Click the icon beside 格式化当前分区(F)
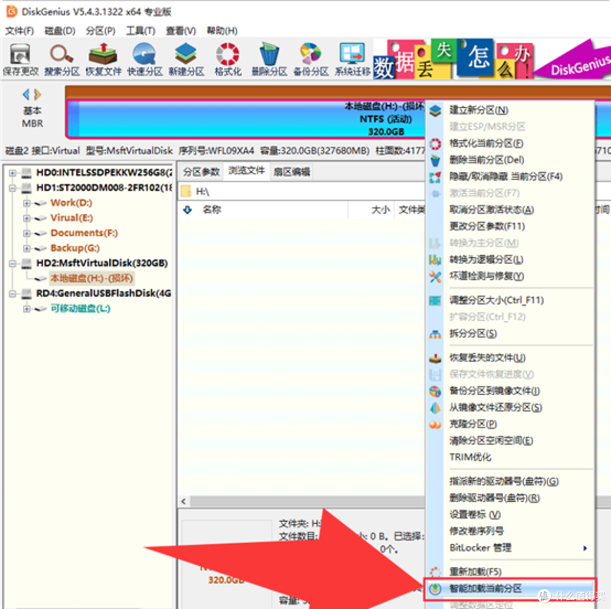611x609 pixels. (435, 144)
